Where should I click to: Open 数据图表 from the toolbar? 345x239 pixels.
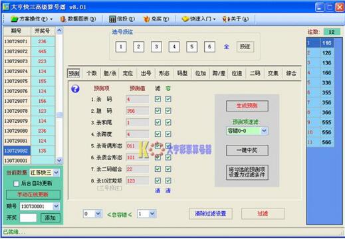click(x=78, y=19)
